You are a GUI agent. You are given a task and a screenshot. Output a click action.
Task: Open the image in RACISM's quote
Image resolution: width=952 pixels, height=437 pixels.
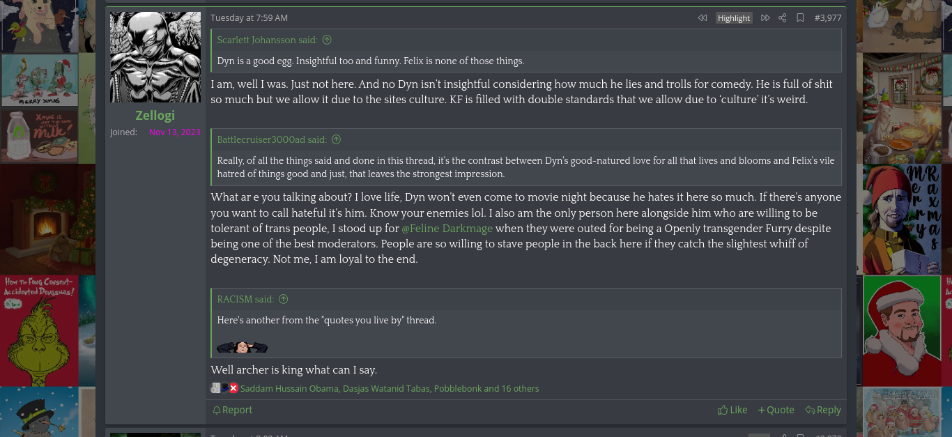[242, 346]
